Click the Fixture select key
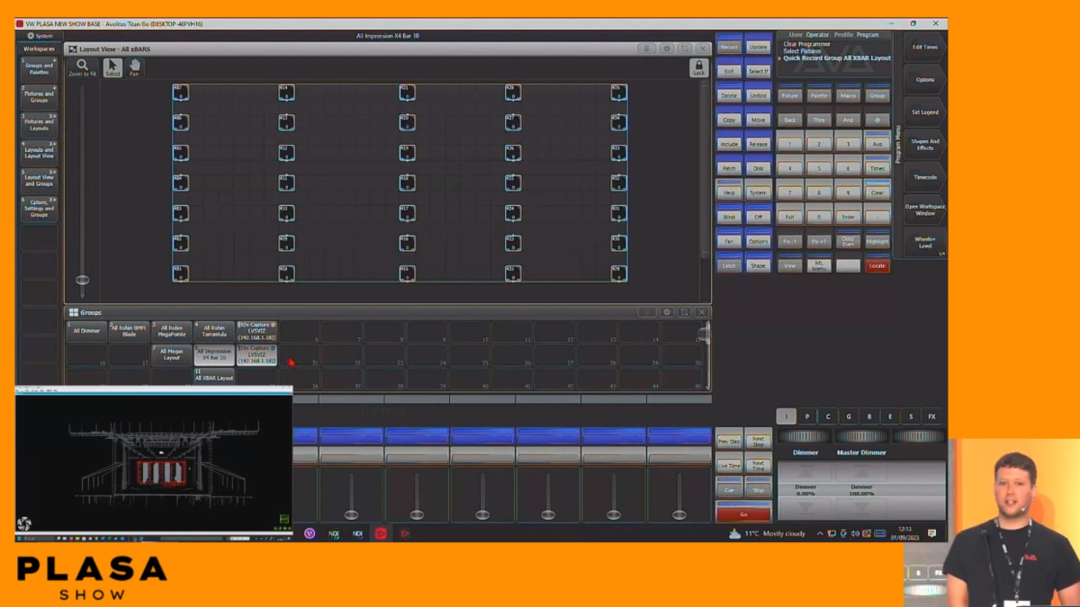Viewport: 1080px width, 607px height. (x=789, y=94)
